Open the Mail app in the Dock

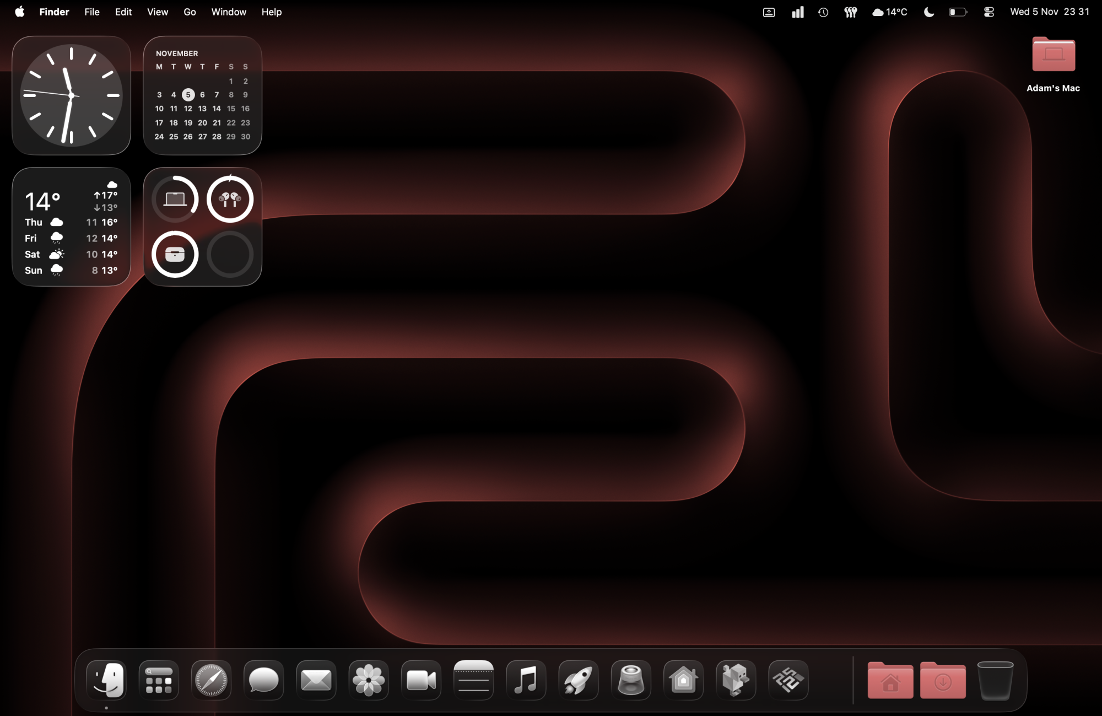[x=316, y=680]
